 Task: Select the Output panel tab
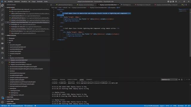tap(81, 80)
